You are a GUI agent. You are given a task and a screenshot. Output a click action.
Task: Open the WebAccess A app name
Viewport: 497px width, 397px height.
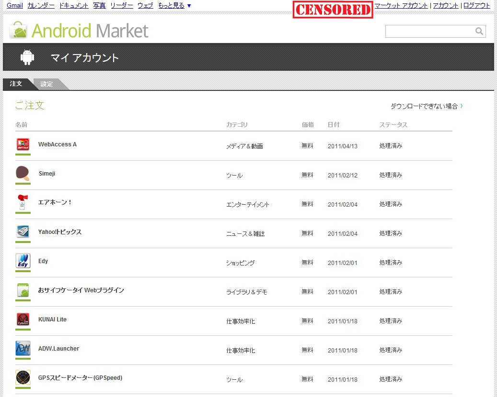tap(58, 144)
